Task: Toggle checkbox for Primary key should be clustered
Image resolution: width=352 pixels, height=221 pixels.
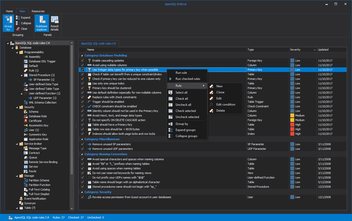Action: pyautogui.click(x=82, y=88)
